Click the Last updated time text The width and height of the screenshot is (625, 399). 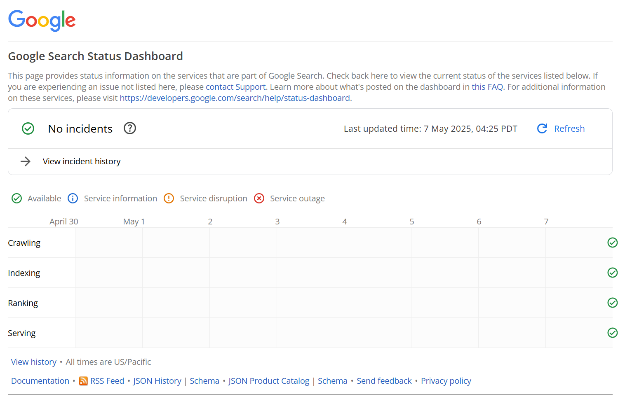(430, 128)
